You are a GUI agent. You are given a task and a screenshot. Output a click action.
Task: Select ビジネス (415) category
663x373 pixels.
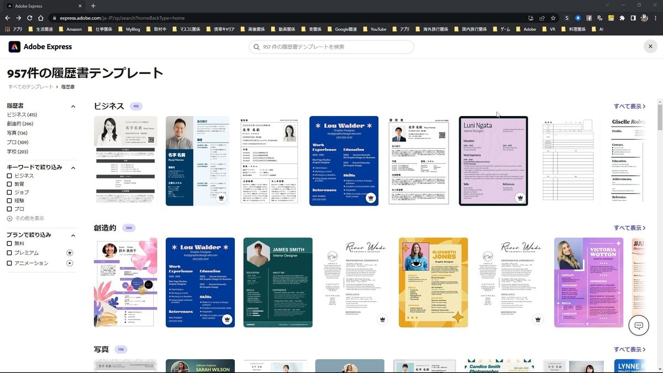[22, 114]
